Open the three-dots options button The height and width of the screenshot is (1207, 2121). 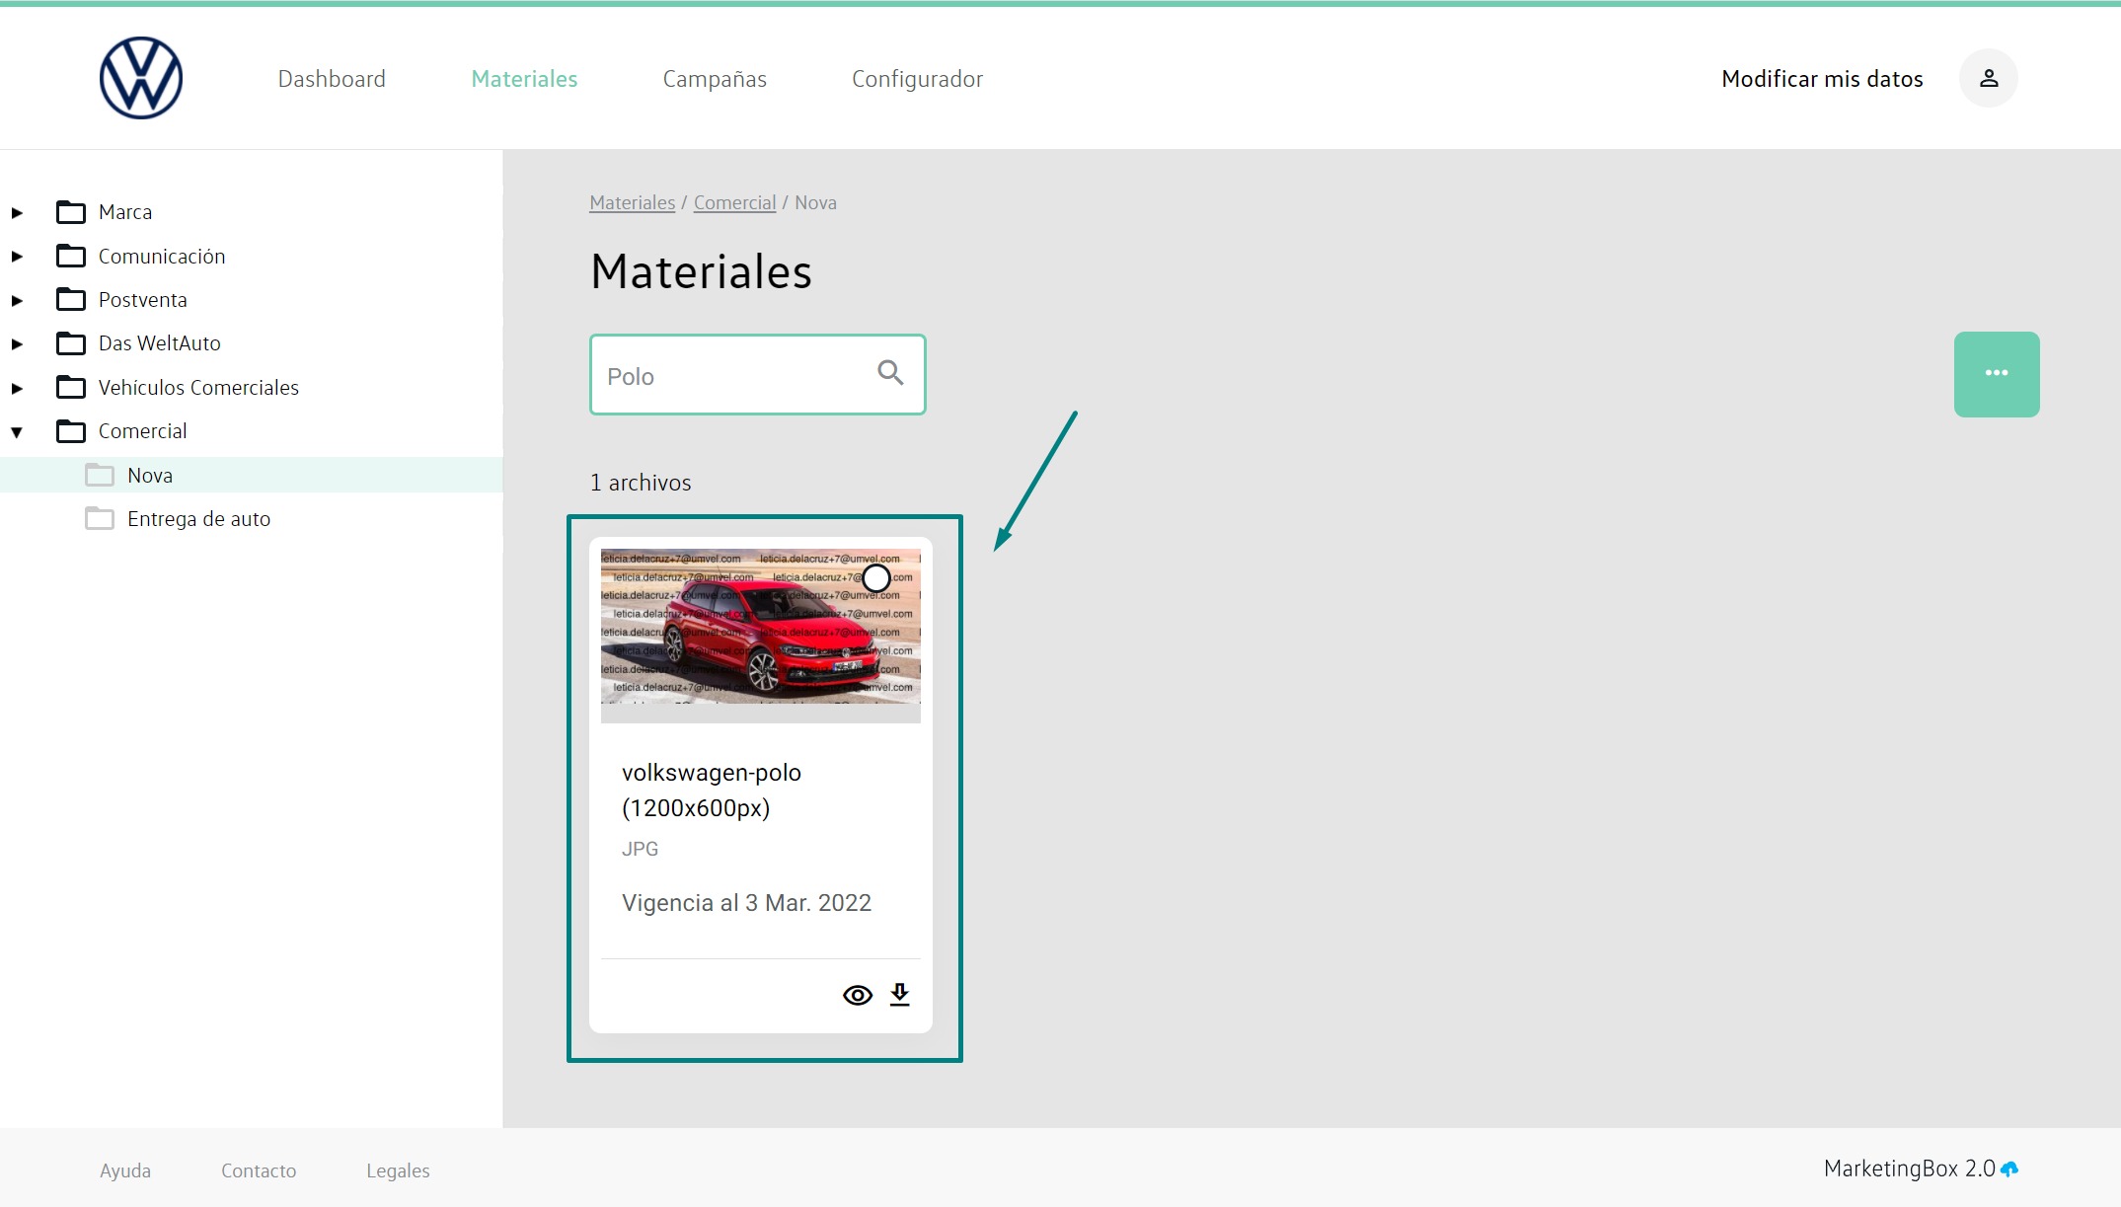pyautogui.click(x=1996, y=374)
